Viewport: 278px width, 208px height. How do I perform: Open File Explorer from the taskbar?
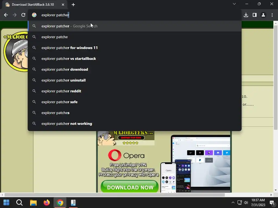click(33, 203)
